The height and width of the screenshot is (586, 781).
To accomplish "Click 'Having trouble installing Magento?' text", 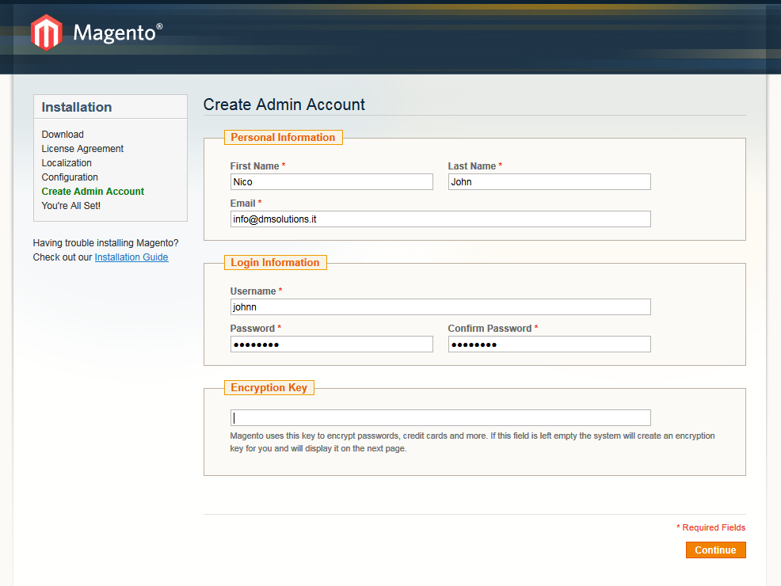I will 105,243.
